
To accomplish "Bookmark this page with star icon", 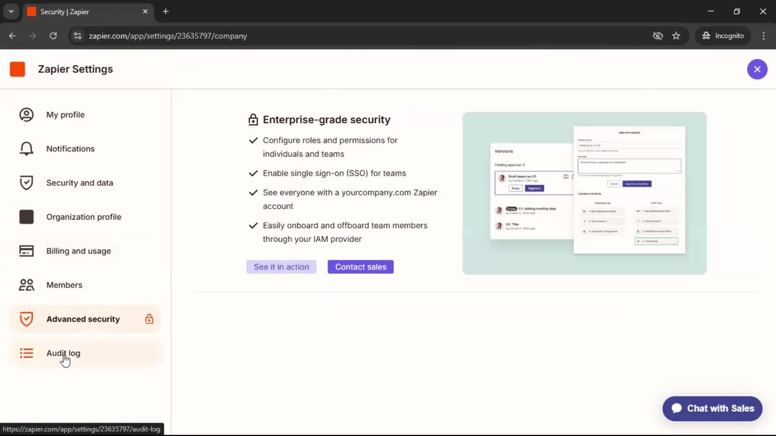I will tap(676, 36).
